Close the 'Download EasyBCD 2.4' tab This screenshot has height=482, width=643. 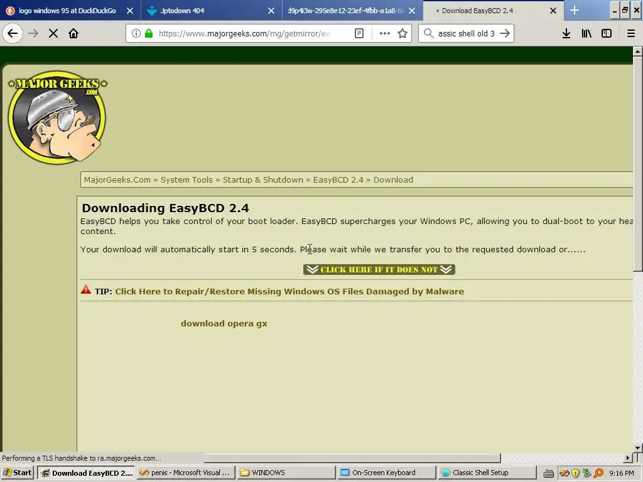tap(553, 11)
